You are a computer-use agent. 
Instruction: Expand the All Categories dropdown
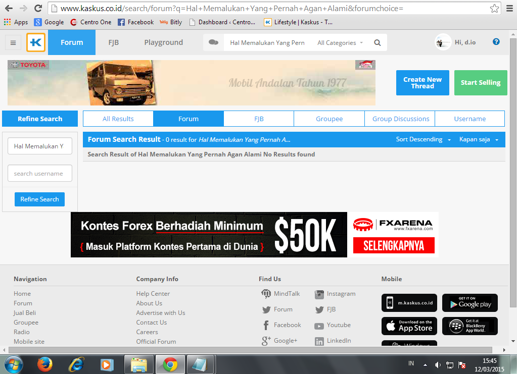(340, 43)
